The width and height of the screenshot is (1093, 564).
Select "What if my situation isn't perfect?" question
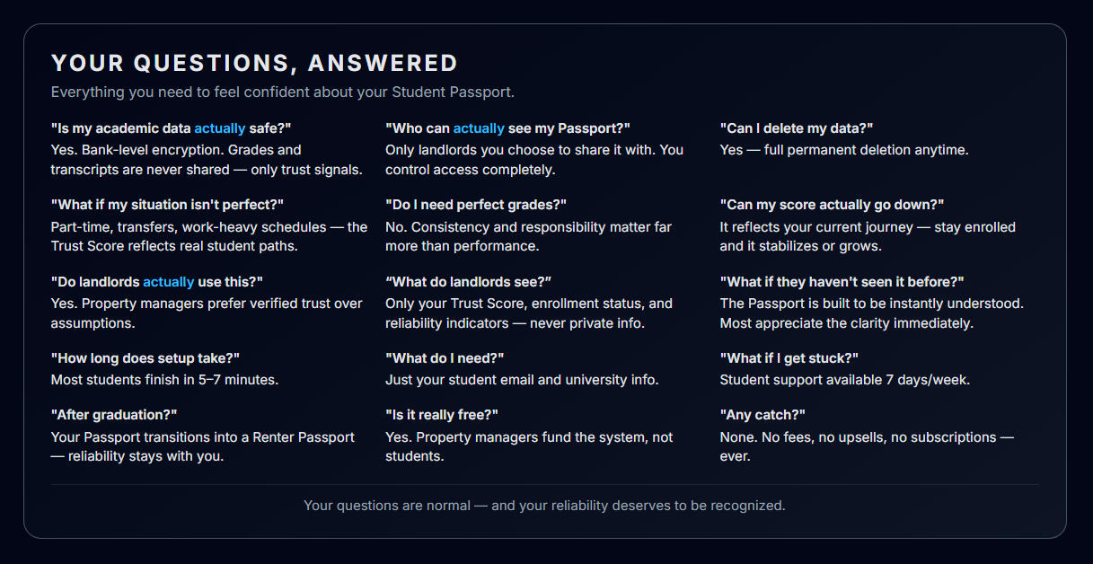(x=167, y=205)
